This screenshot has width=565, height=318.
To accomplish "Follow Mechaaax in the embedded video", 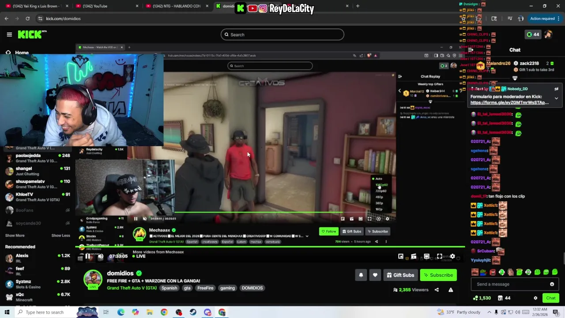I will pyautogui.click(x=329, y=231).
